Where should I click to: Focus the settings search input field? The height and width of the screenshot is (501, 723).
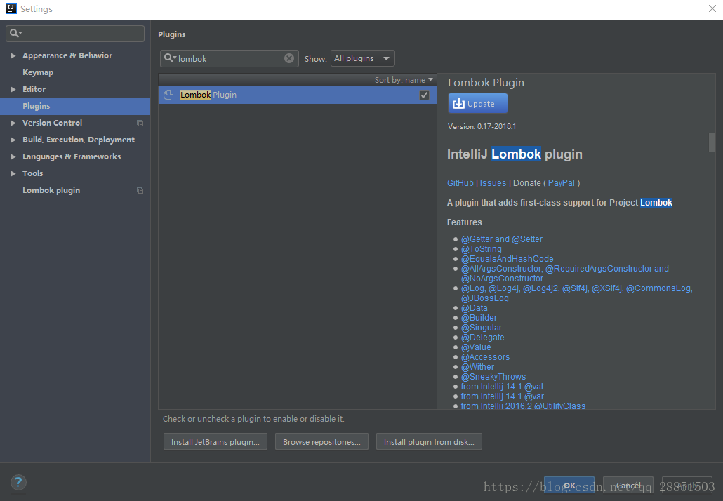pyautogui.click(x=75, y=33)
